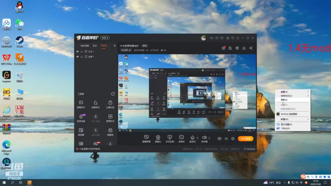Image resolution: width=331 pixels, height=186 pixels.
Task: Expand speaker options arrow
Action: [x=209, y=138]
